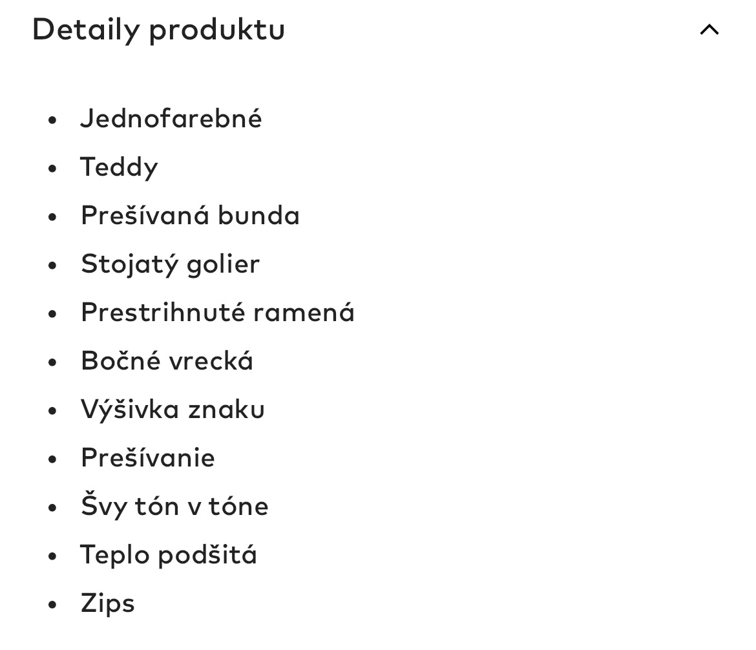Select the Jednofarebné list item

coord(171,119)
